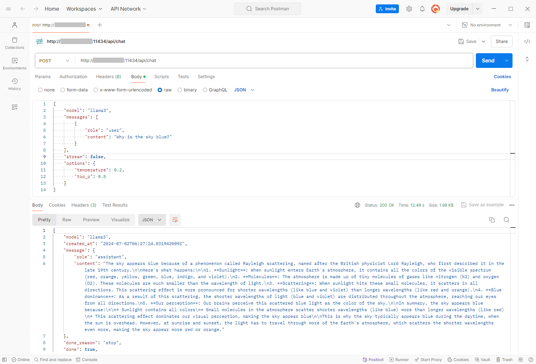This screenshot has height=364, width=536.
Task: Switch body type to form-data
Action: tap(74, 90)
